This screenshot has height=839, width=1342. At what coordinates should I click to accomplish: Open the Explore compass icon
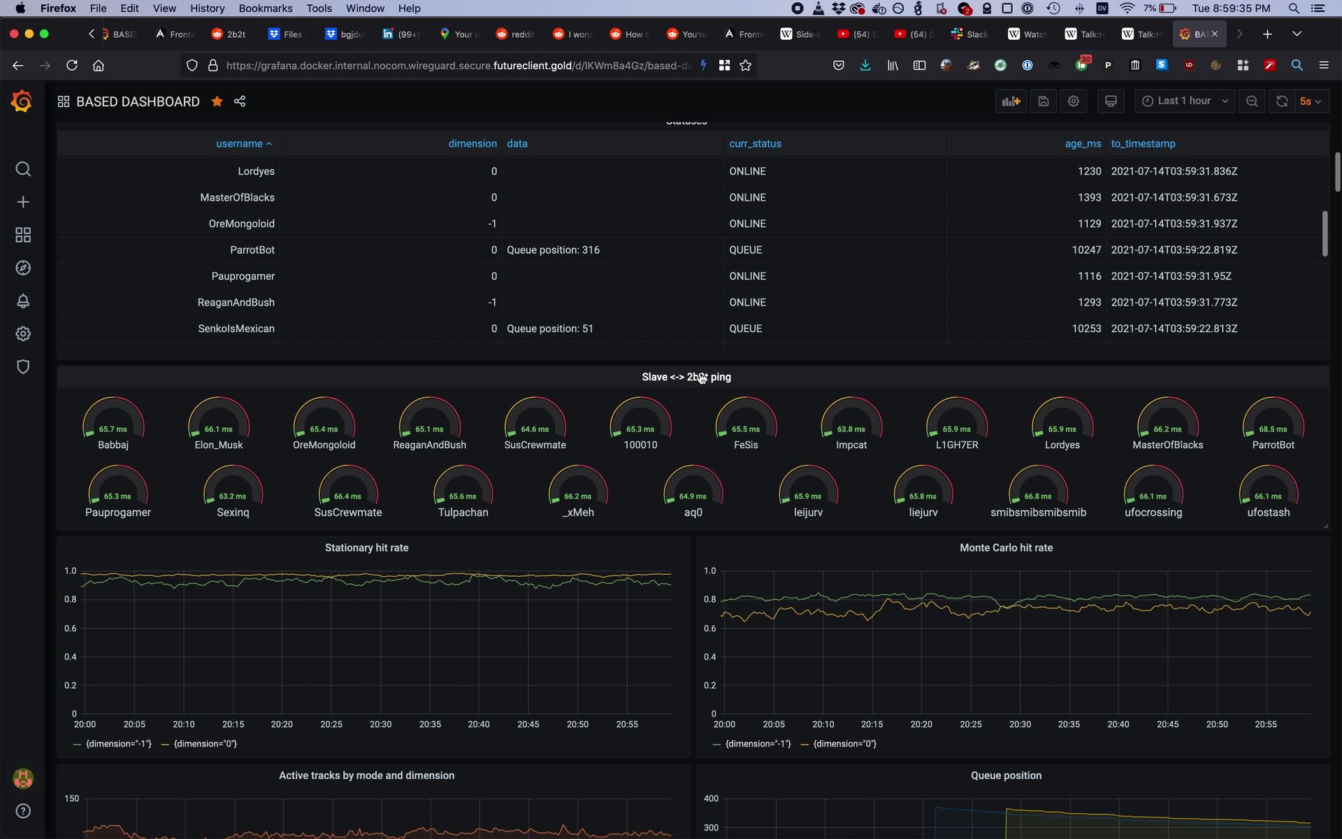tap(23, 268)
